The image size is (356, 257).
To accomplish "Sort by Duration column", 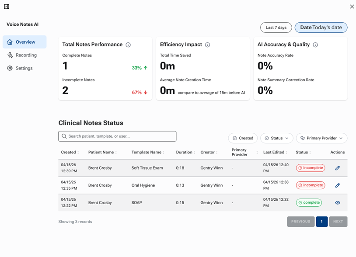I will [x=194, y=153].
